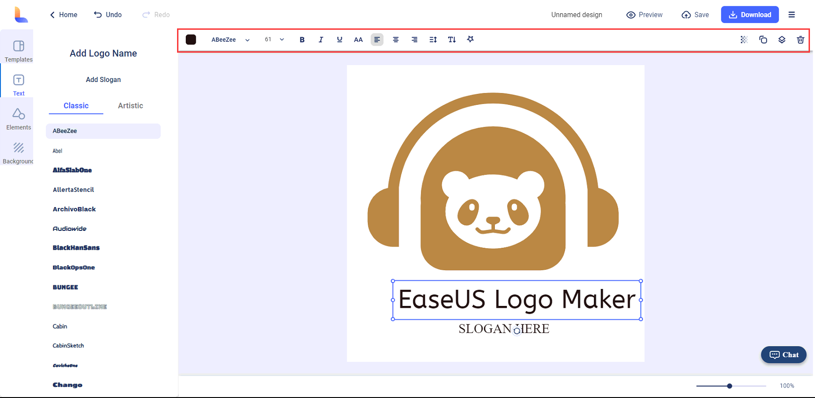Open the black text color swatch
815x398 pixels.
pos(191,39)
